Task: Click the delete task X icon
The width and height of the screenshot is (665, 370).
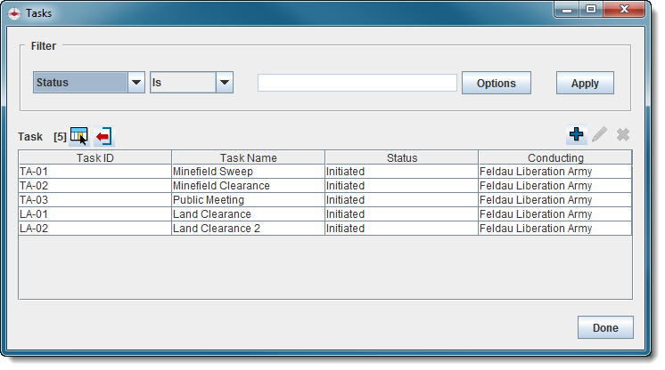Action: click(623, 134)
